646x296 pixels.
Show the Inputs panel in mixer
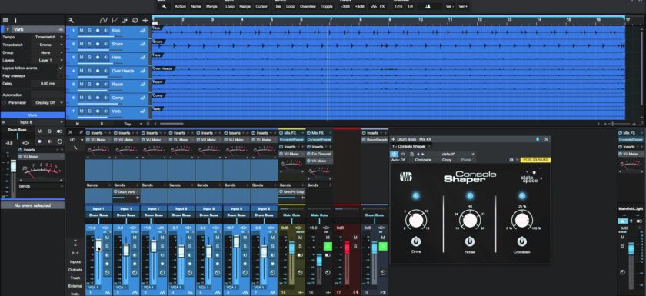pyautogui.click(x=75, y=262)
